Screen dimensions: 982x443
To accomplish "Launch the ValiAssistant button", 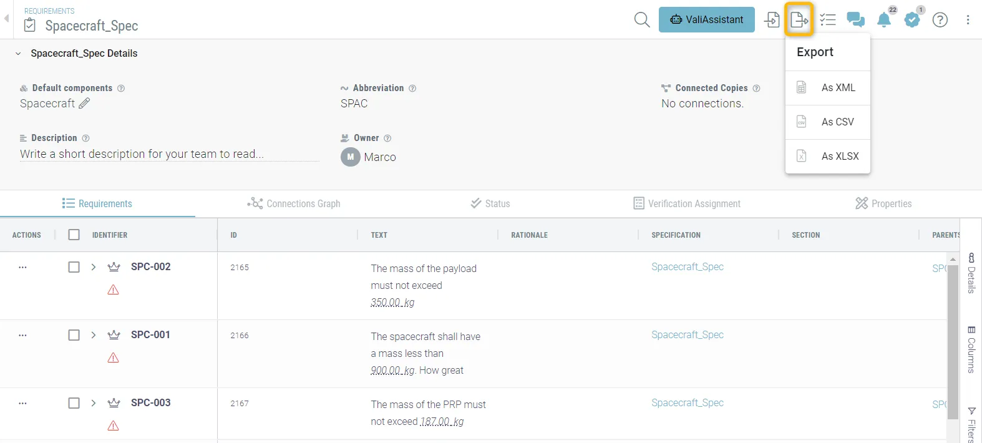I will (706, 20).
